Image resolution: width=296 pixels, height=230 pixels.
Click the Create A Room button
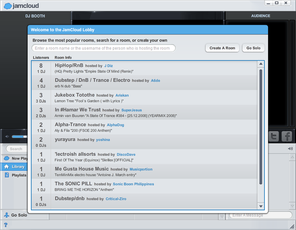(x=222, y=48)
